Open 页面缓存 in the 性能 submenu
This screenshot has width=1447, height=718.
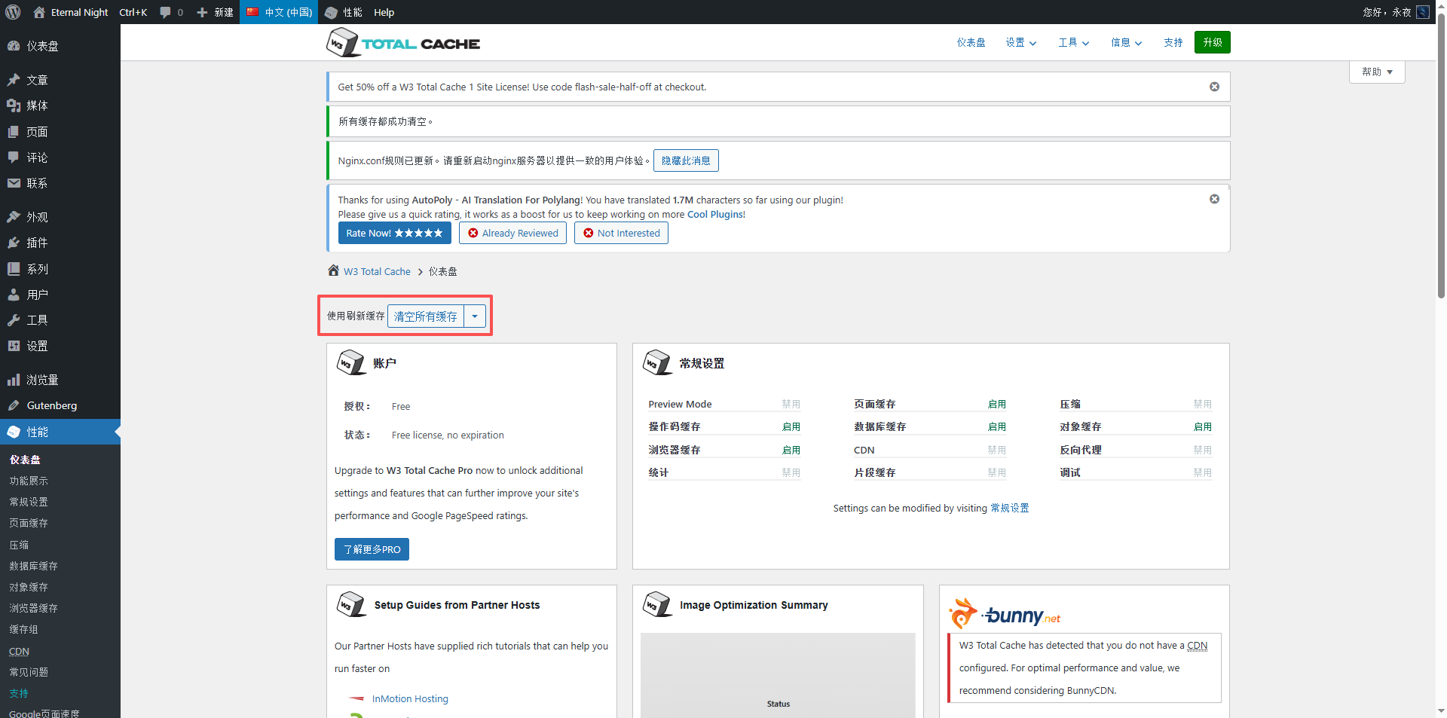[x=29, y=523]
